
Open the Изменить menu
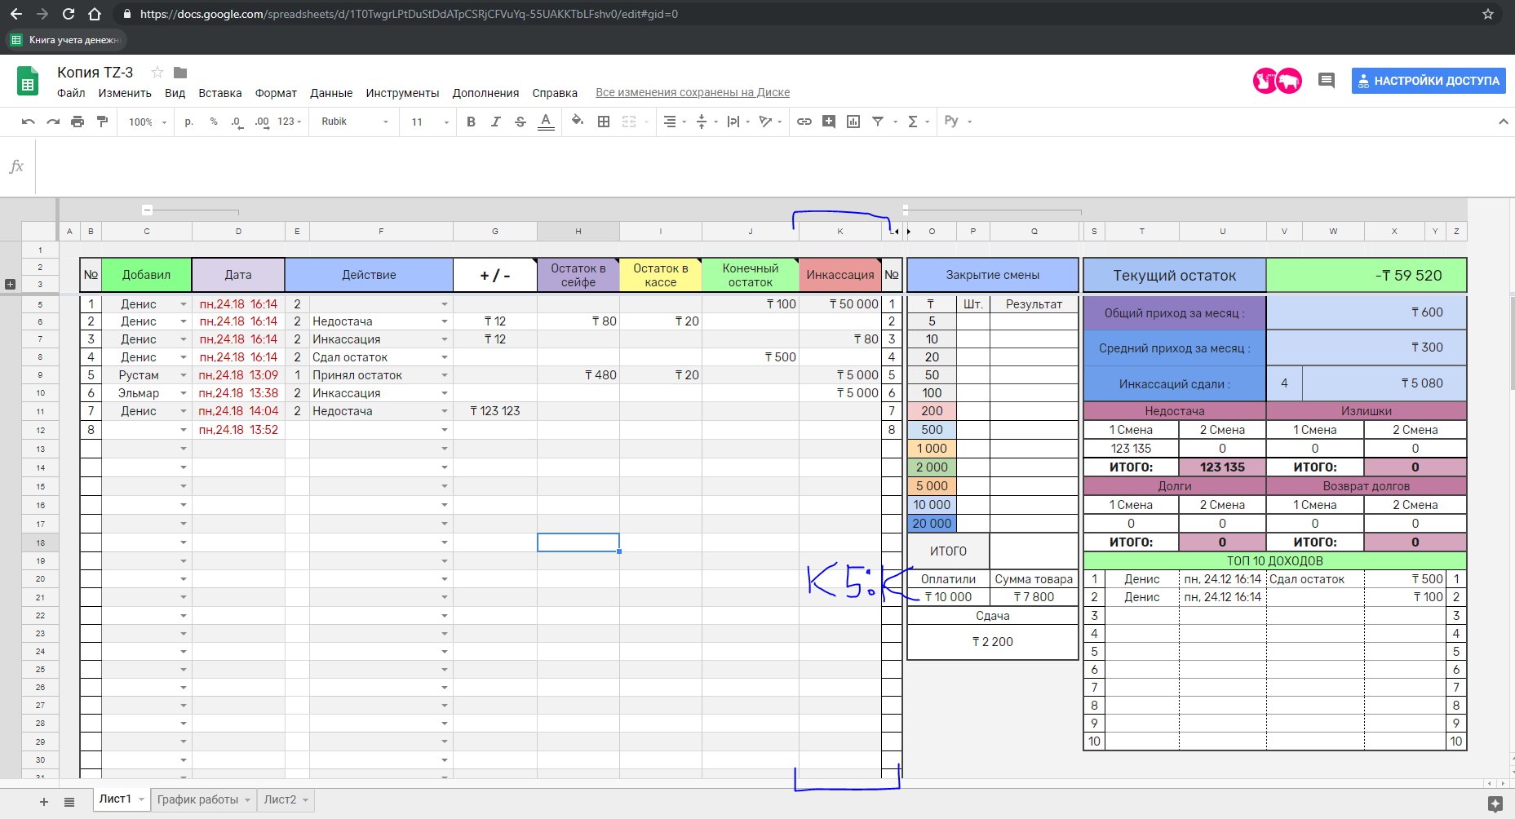[125, 93]
